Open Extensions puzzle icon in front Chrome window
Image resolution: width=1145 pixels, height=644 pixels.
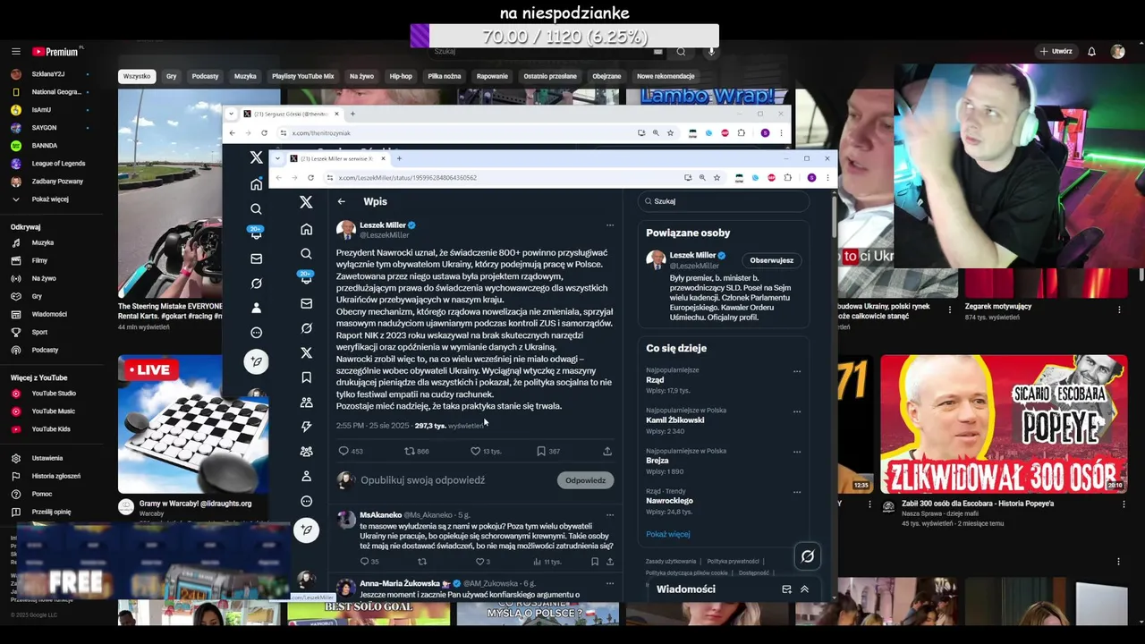[788, 177]
